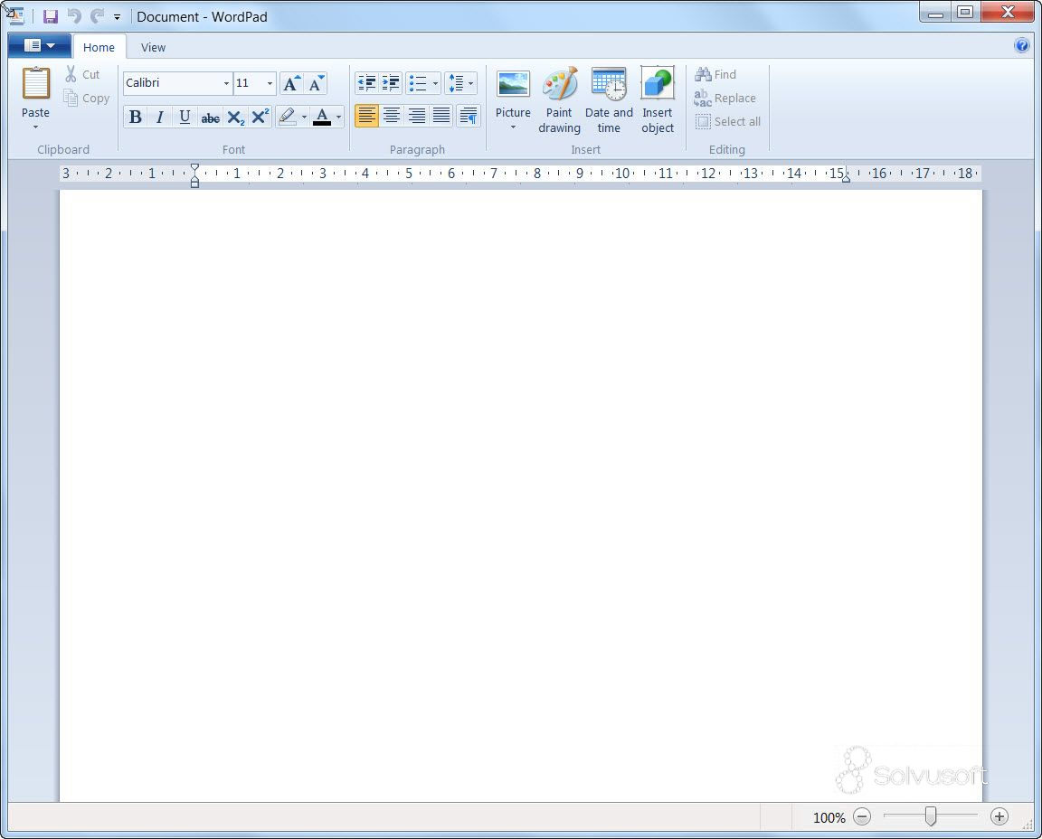
Task: Click inside the Calibri font name field
Action: [x=172, y=83]
